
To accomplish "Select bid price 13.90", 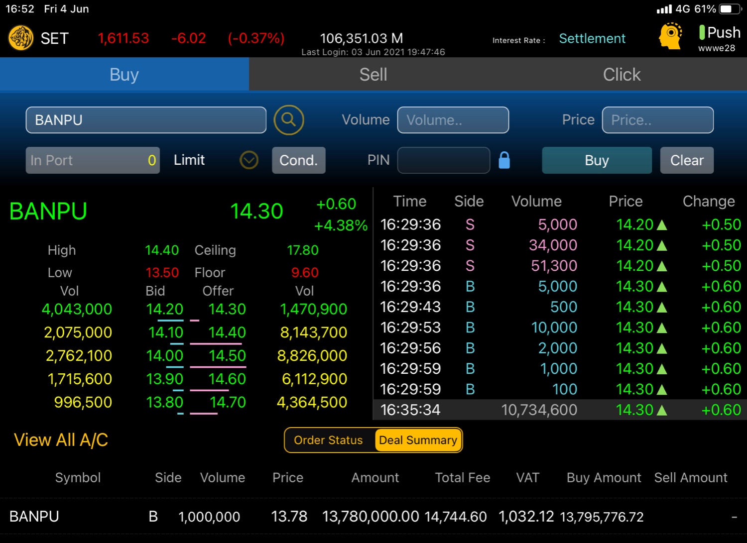I will click(x=165, y=379).
